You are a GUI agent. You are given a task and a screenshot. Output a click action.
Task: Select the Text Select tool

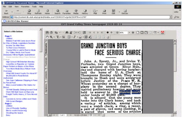58,37
